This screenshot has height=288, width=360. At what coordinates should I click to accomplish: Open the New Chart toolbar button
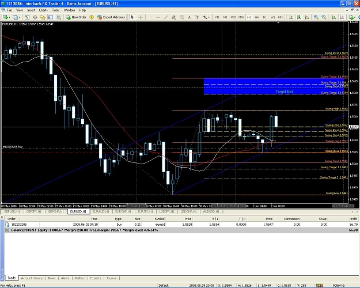[x=6, y=17]
